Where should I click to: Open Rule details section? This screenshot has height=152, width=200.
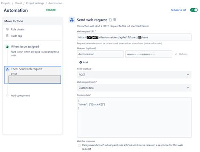point(18,30)
